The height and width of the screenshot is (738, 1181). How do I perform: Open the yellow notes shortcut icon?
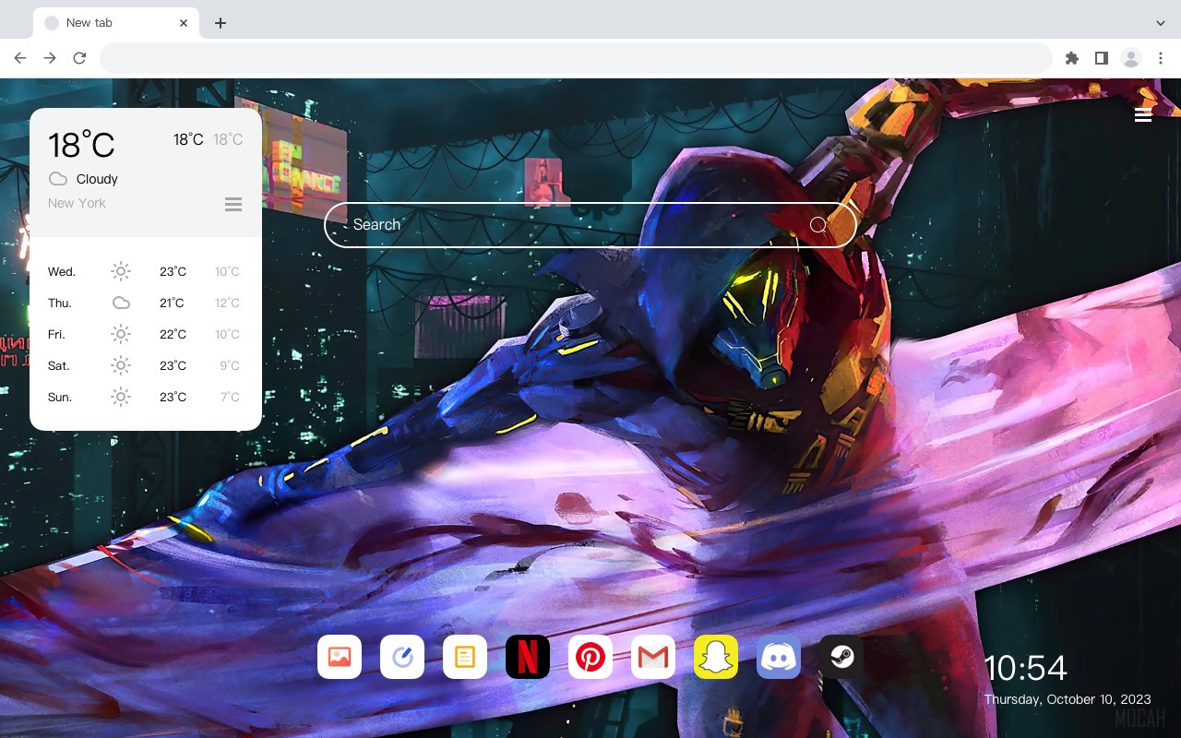pos(465,657)
